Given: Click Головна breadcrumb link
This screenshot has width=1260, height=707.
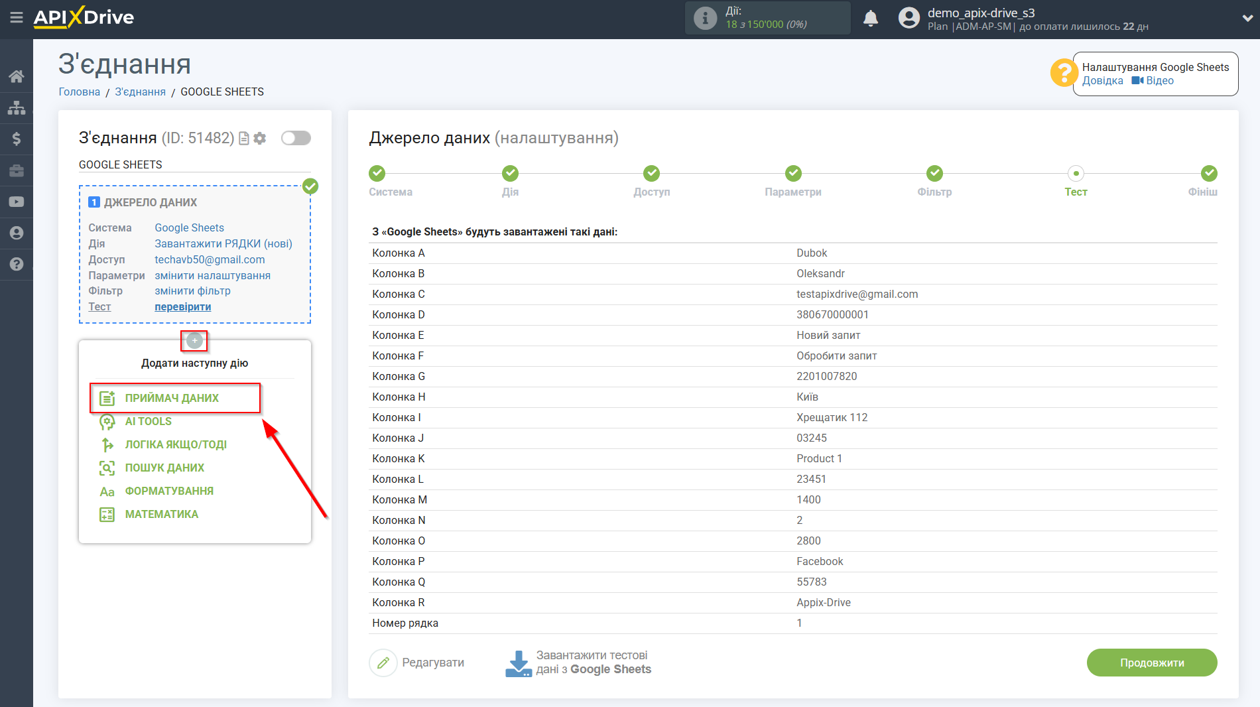Looking at the screenshot, I should point(80,92).
